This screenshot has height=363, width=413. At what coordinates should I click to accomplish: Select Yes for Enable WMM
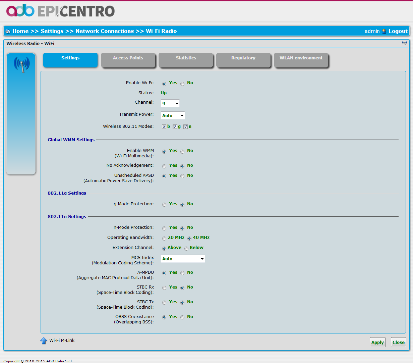click(164, 152)
